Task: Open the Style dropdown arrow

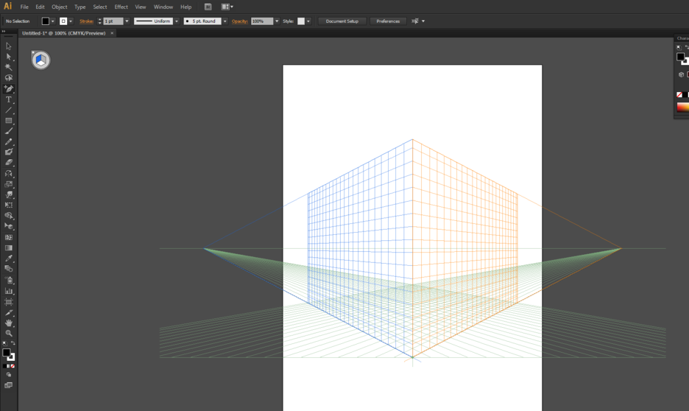Action: (x=308, y=21)
